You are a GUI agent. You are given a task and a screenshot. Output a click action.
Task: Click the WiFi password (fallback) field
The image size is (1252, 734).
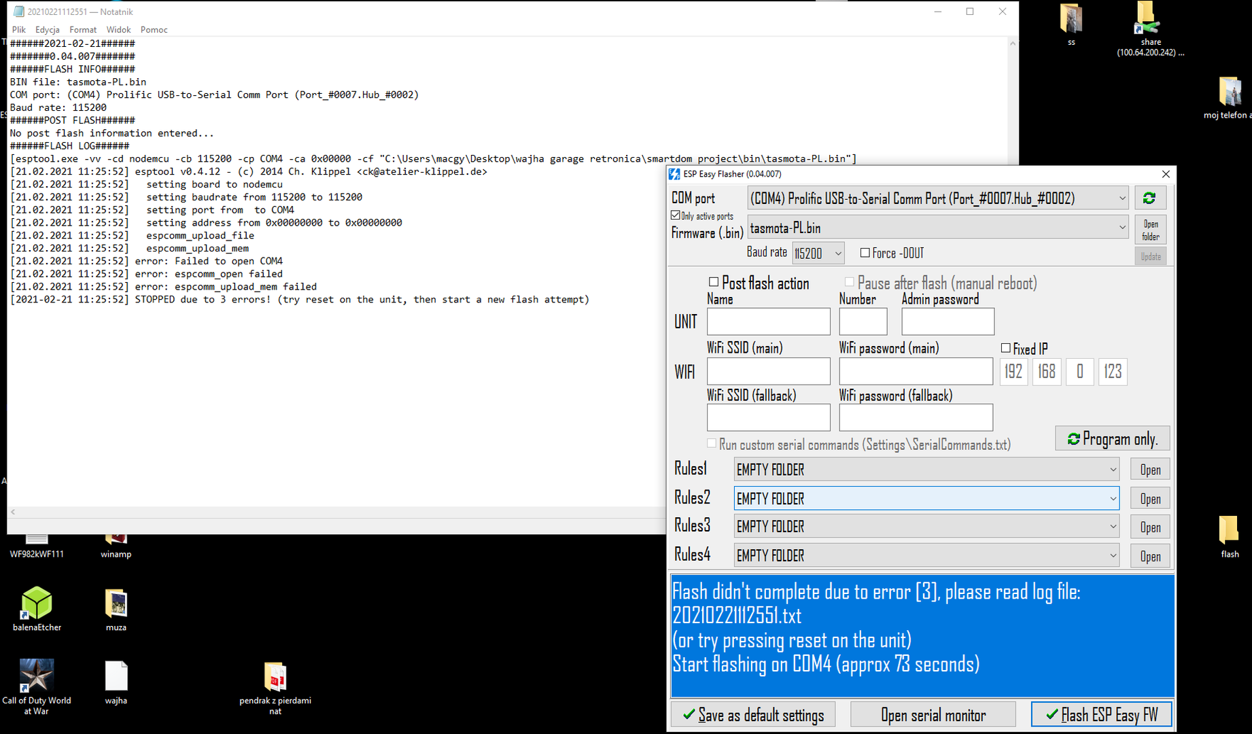[x=916, y=417]
